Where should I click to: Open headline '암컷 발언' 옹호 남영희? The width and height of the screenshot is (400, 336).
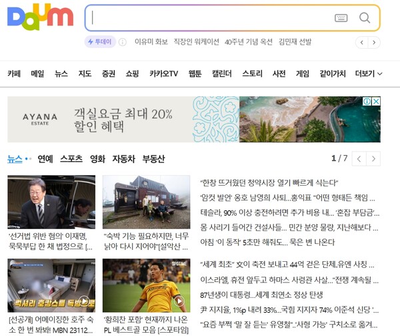point(288,198)
